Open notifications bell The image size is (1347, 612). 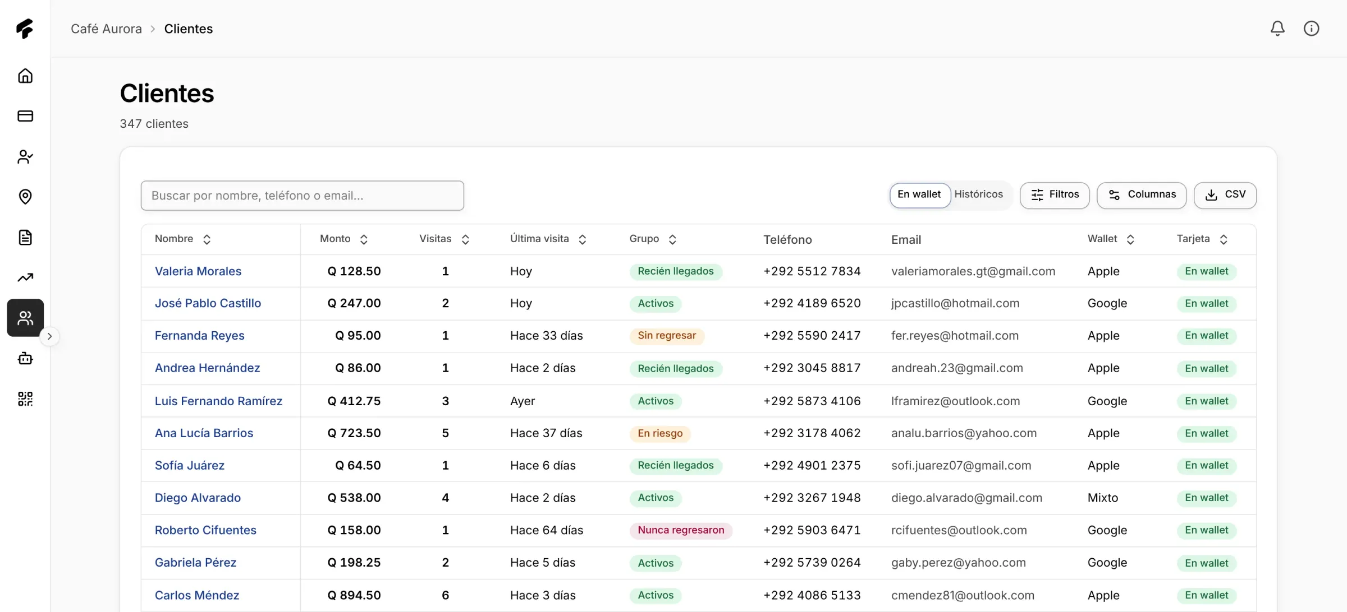pos(1277,29)
